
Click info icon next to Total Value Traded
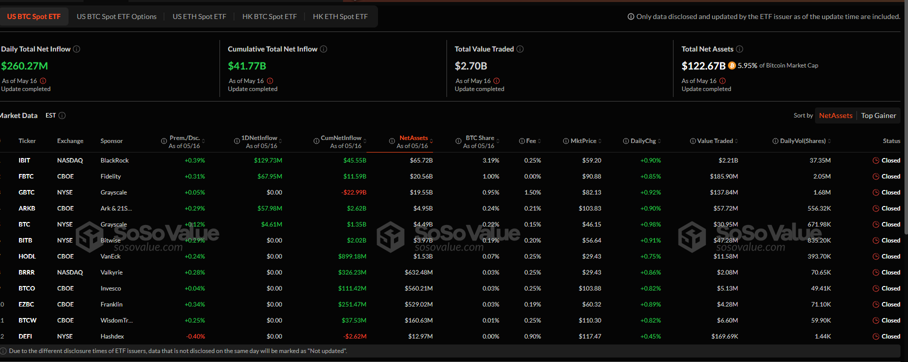[520, 49]
